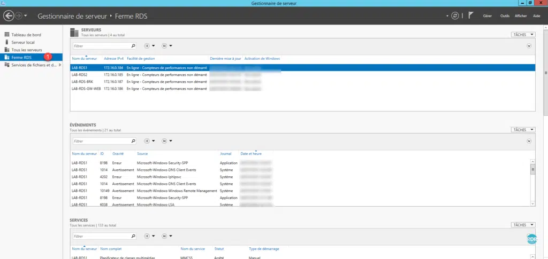Image resolution: width=548 pixels, height=259 pixels.
Task: Open the Outils menu
Action: 505,16
